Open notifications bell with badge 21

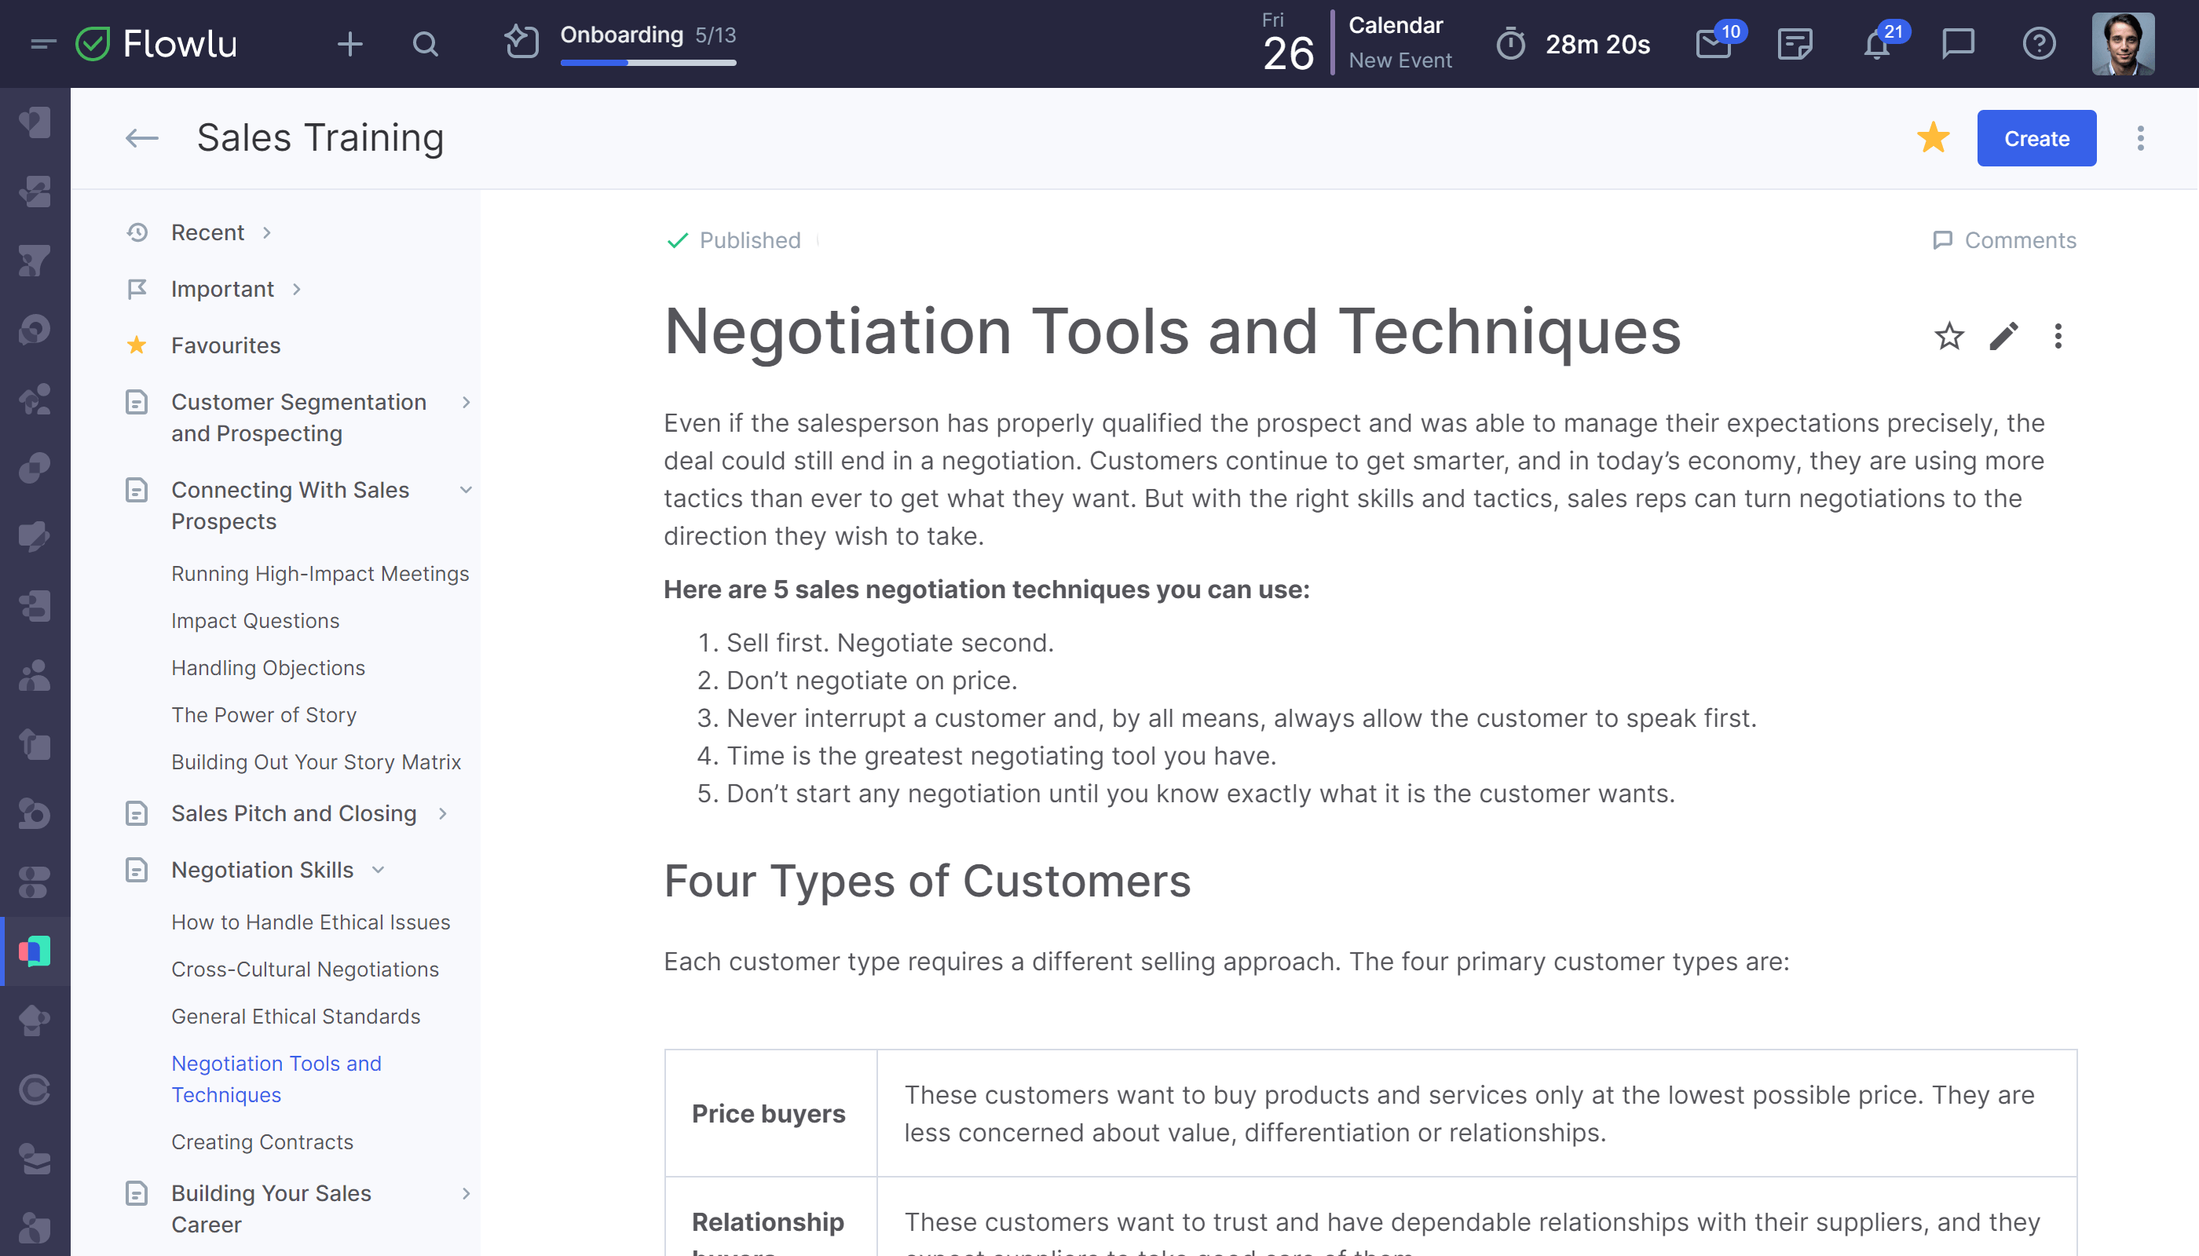[x=1876, y=43]
